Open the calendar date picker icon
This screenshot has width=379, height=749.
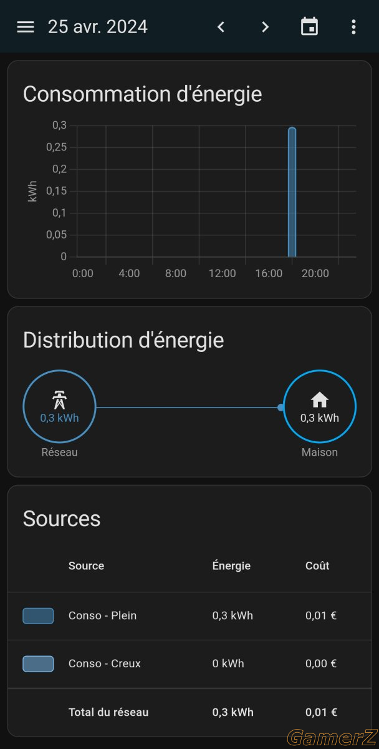pos(309,27)
